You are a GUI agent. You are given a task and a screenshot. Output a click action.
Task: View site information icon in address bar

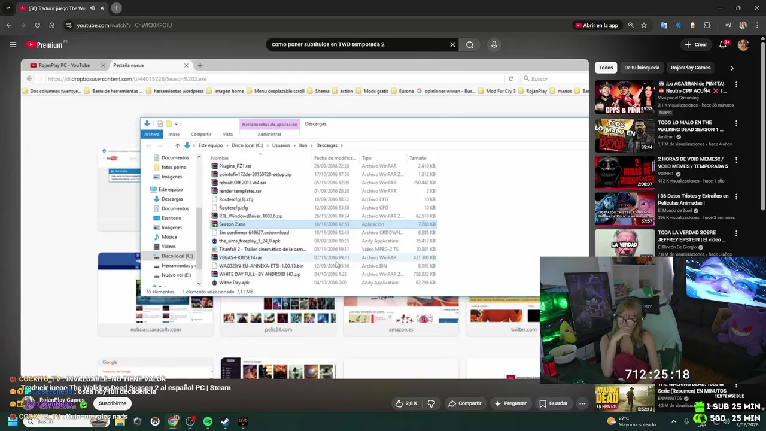click(69, 25)
